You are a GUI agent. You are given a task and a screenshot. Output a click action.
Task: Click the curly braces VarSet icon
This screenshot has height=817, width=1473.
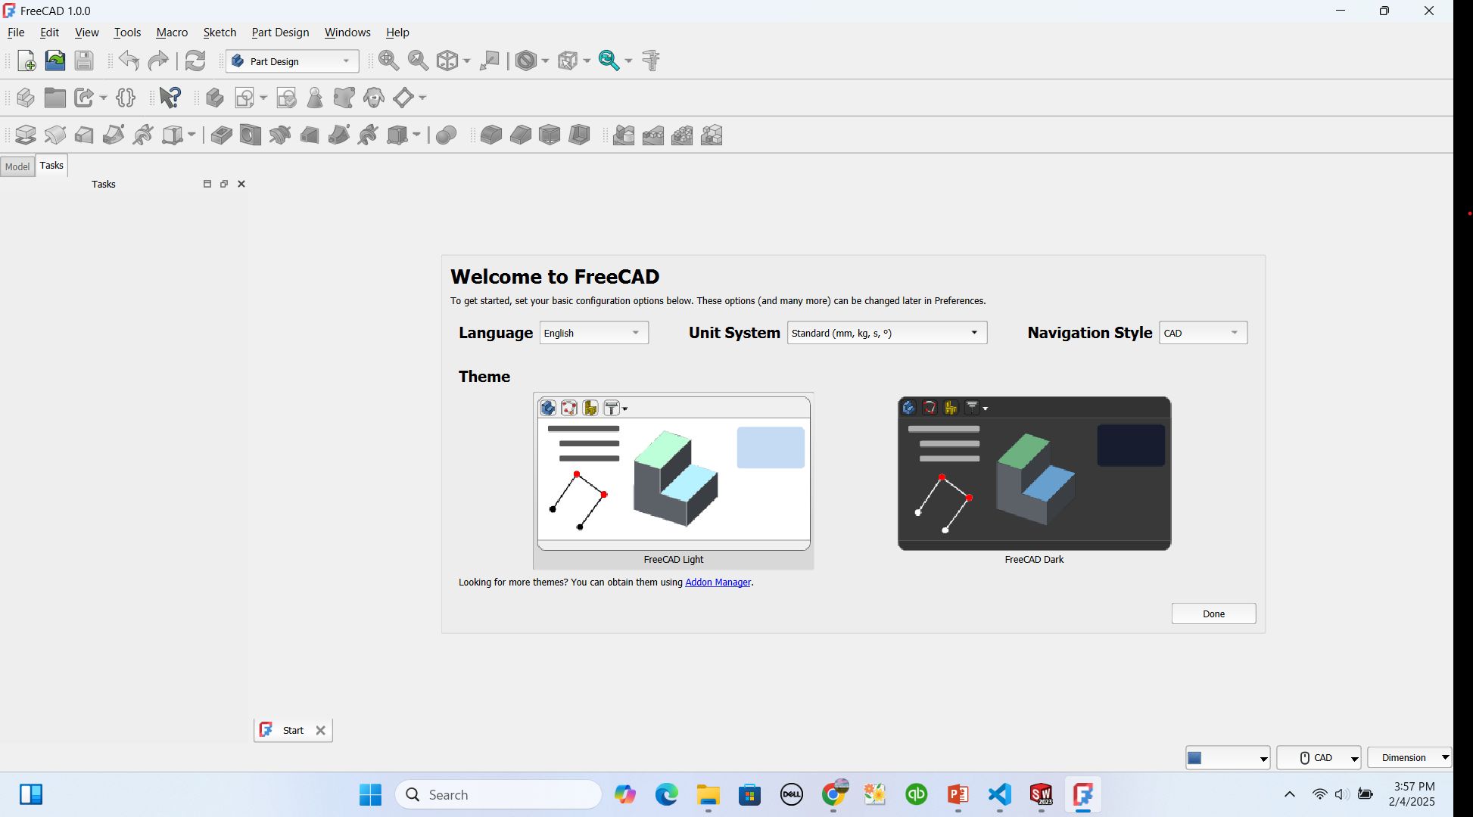(126, 98)
